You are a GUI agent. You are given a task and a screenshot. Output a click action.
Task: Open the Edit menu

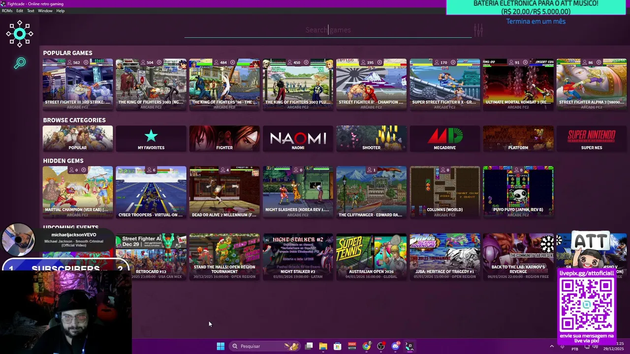tap(20, 11)
